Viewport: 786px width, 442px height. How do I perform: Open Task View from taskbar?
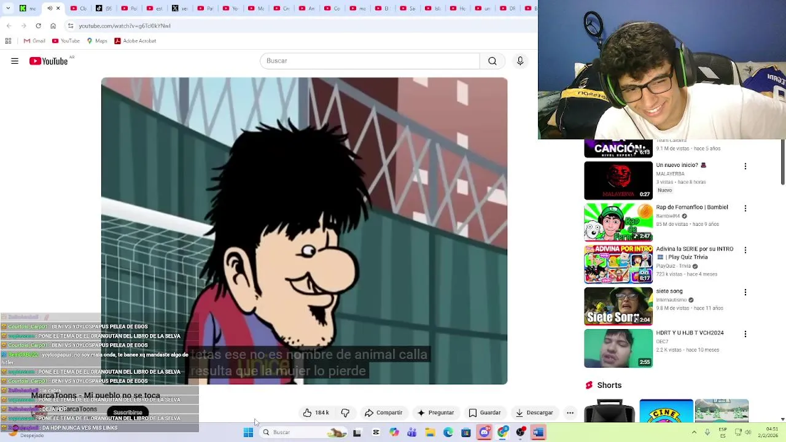pos(357,432)
